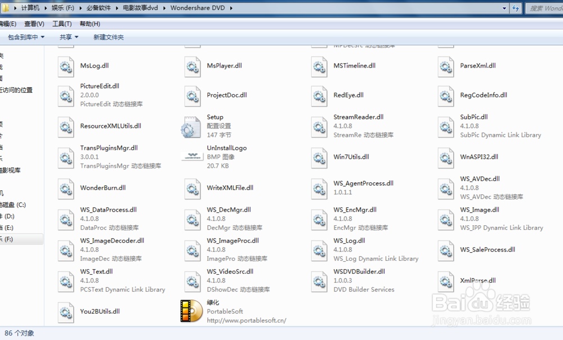Select the WS_Image.dll file icon
563x340 pixels.
click(x=446, y=220)
